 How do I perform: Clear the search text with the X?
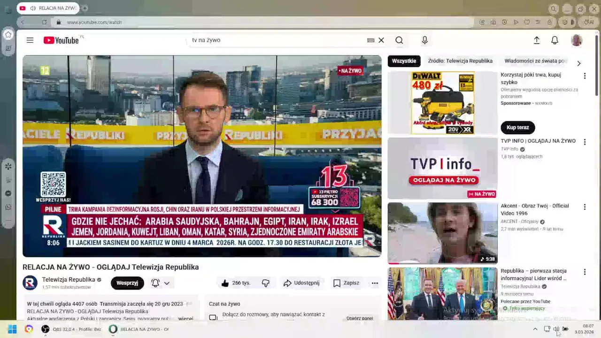pyautogui.click(x=381, y=40)
